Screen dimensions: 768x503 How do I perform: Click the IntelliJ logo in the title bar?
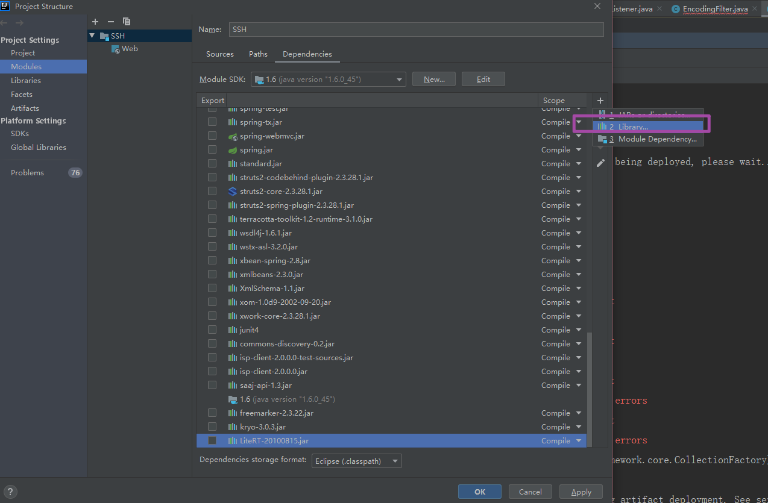[6, 6]
